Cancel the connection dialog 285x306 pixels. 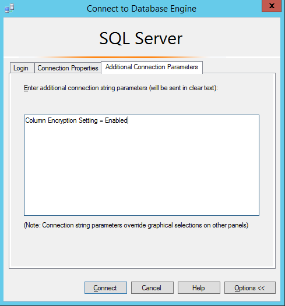pyautogui.click(x=152, y=287)
